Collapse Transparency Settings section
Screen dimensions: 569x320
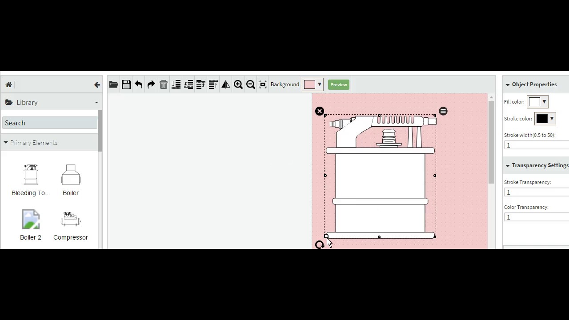point(508,165)
